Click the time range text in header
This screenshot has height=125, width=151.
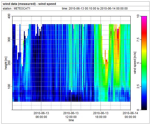(95, 8)
